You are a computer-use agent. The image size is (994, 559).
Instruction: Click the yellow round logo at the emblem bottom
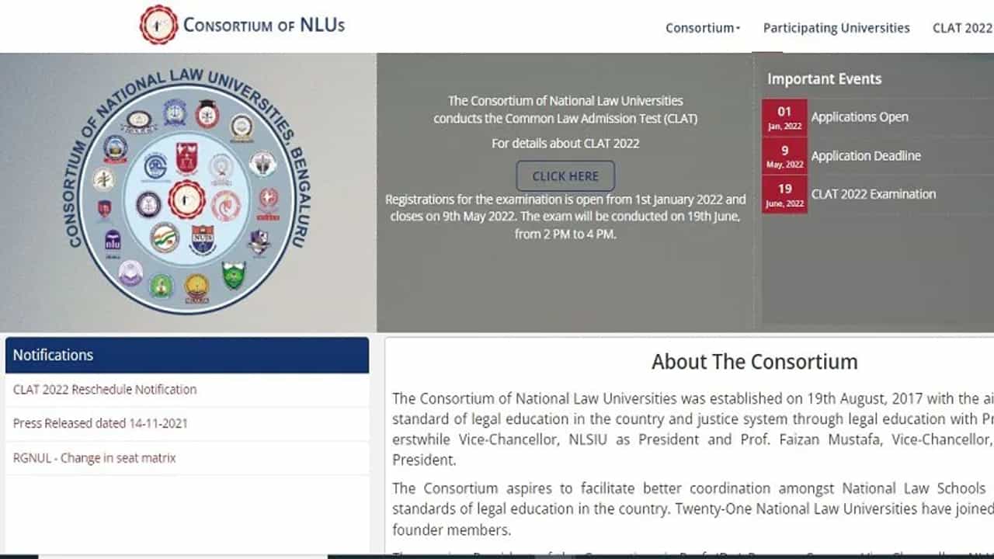point(196,288)
